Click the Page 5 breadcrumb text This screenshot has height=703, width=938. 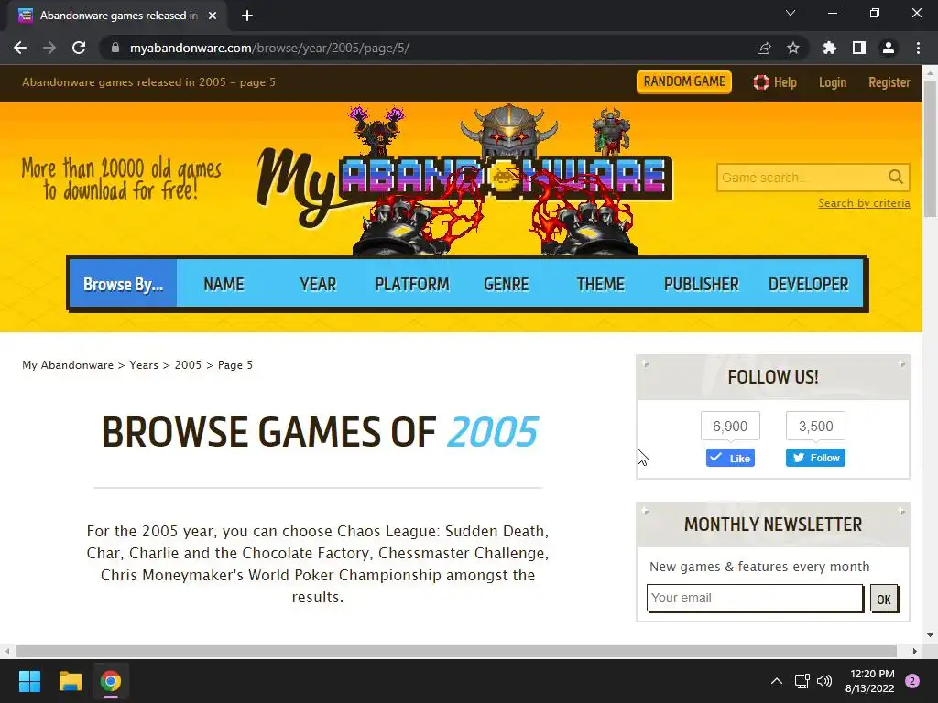coord(235,364)
